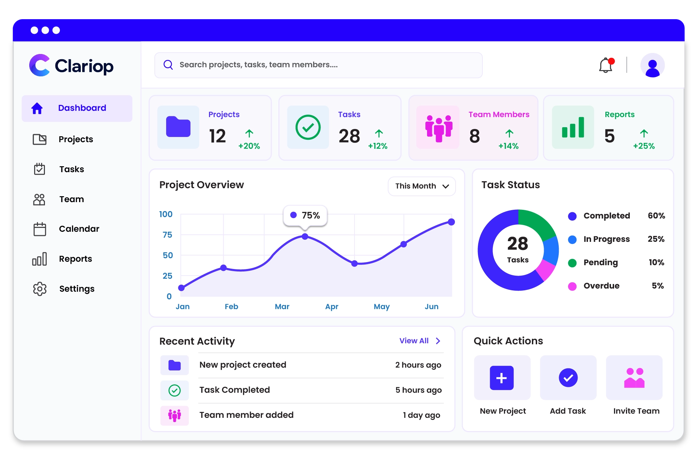Click the '1 day ago' timestamp
This screenshot has width=697, height=460.
point(422,415)
